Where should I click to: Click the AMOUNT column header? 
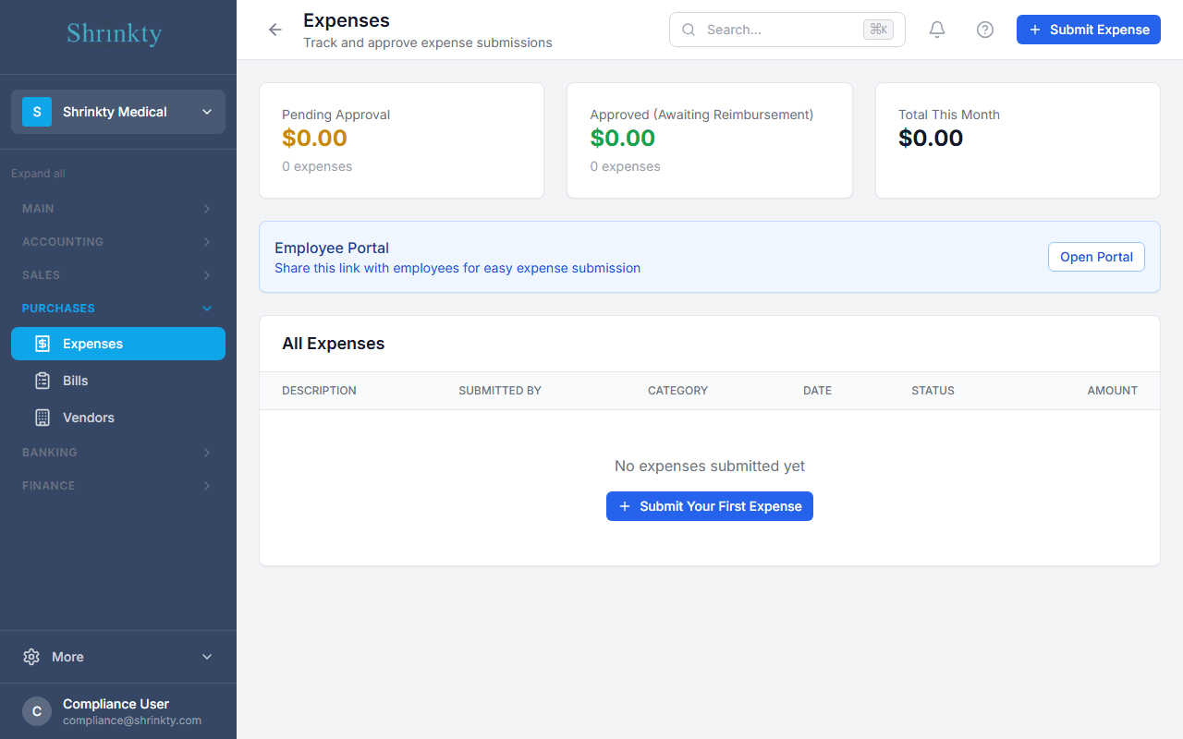click(x=1112, y=391)
